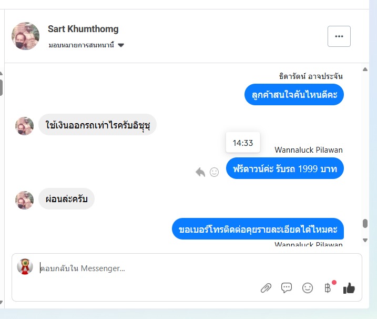Open the emoji picker in composer
The height and width of the screenshot is (319, 377).
pos(307,288)
